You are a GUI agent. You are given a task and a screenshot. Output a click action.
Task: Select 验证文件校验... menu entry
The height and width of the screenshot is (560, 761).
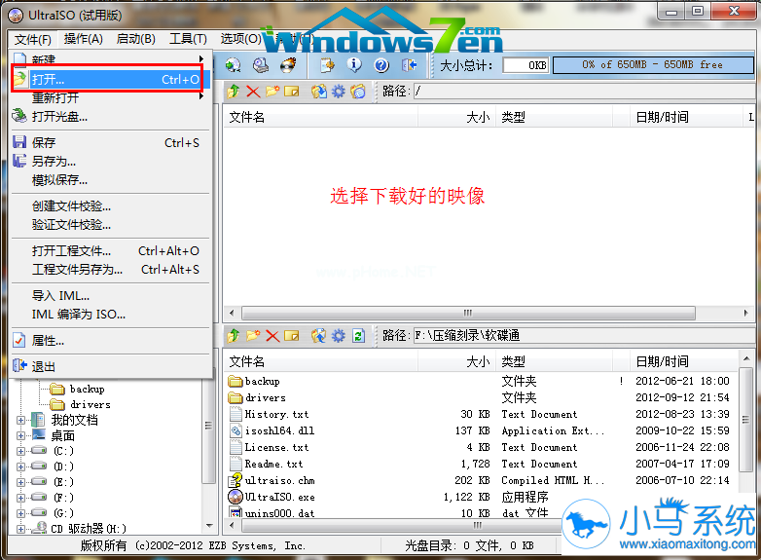point(110,225)
